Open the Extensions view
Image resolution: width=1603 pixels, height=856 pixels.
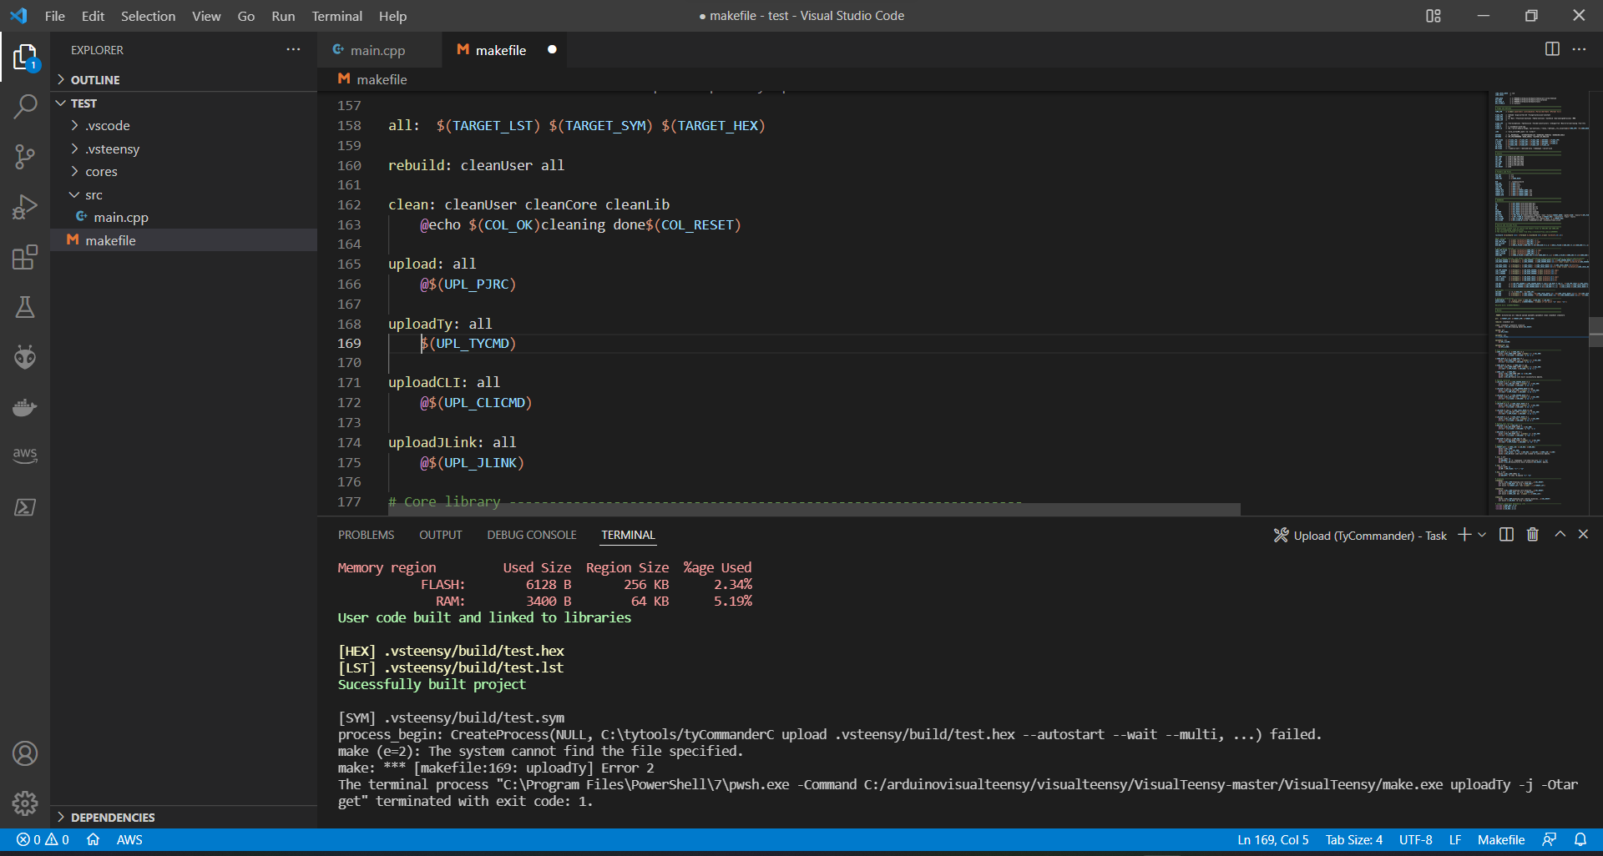[x=25, y=257]
